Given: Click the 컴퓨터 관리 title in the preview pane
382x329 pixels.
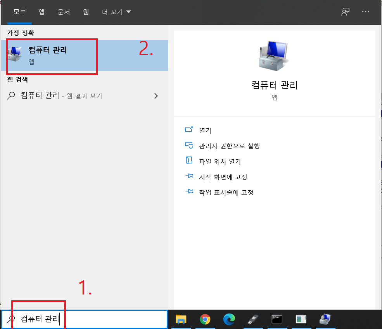Looking at the screenshot, I should coord(274,85).
